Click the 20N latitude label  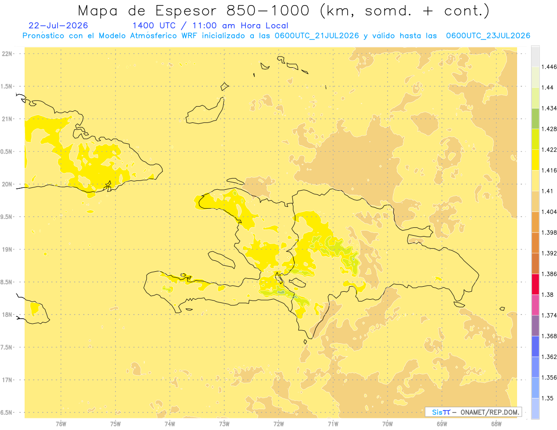click(7, 184)
